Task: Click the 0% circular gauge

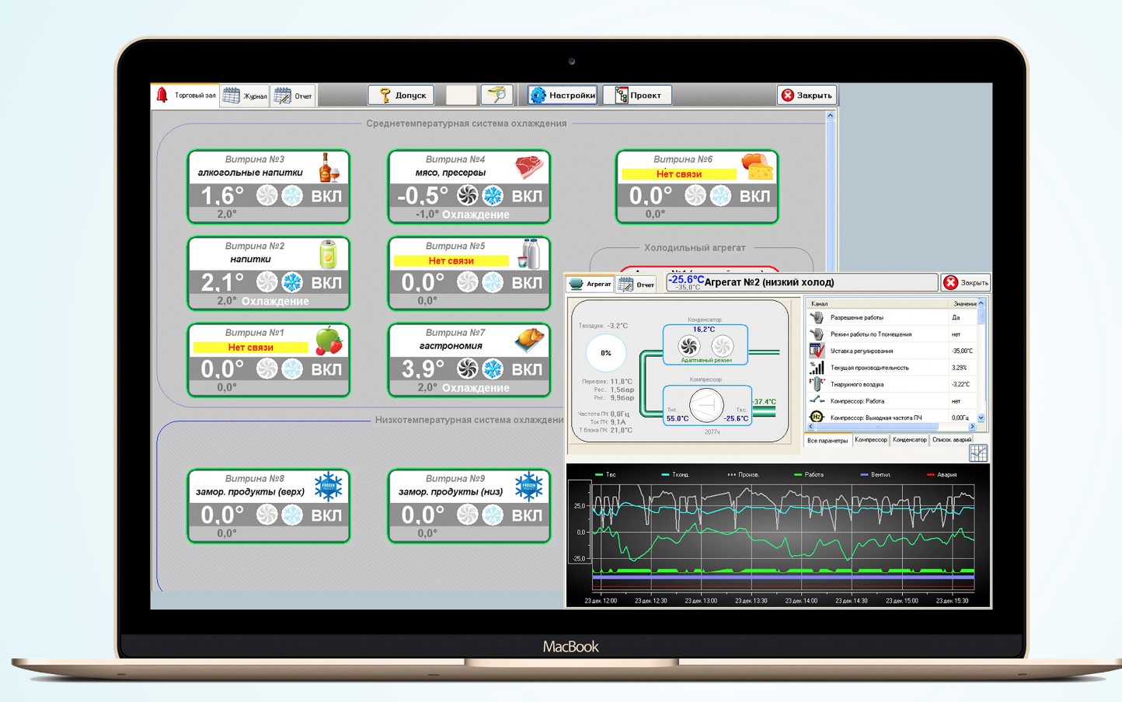Action: pyautogui.click(x=606, y=353)
